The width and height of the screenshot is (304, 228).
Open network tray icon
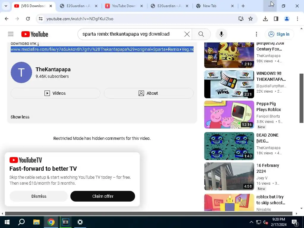tap(259, 222)
